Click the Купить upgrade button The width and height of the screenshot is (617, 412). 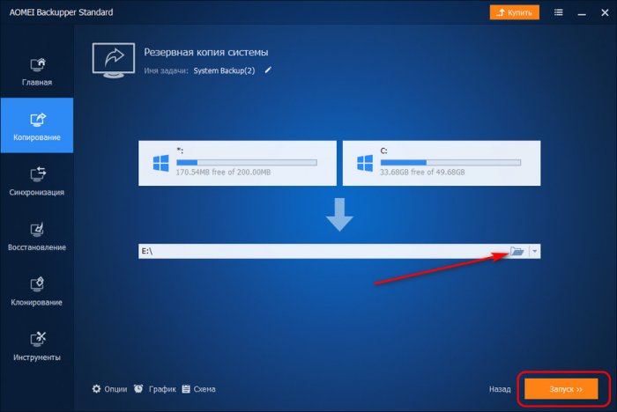(x=514, y=12)
